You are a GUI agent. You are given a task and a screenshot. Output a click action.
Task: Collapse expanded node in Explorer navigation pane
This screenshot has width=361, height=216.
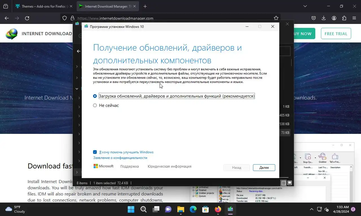[77, 89]
